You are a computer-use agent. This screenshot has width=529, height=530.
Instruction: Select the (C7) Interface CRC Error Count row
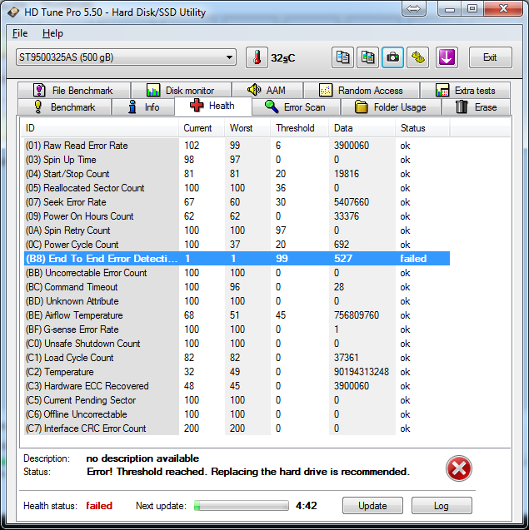(237, 428)
